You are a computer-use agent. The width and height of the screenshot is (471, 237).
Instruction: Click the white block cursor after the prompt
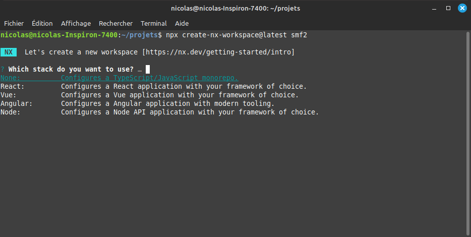[x=148, y=69]
